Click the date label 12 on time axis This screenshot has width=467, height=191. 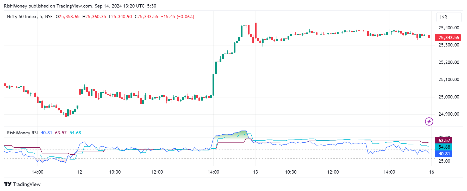tap(80, 172)
